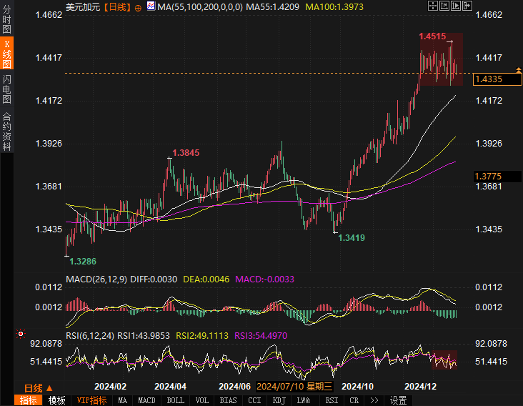Image resolution: width=523 pixels, height=406 pixels.
Task: Click the 1.4515 high price label
Action: [432, 36]
